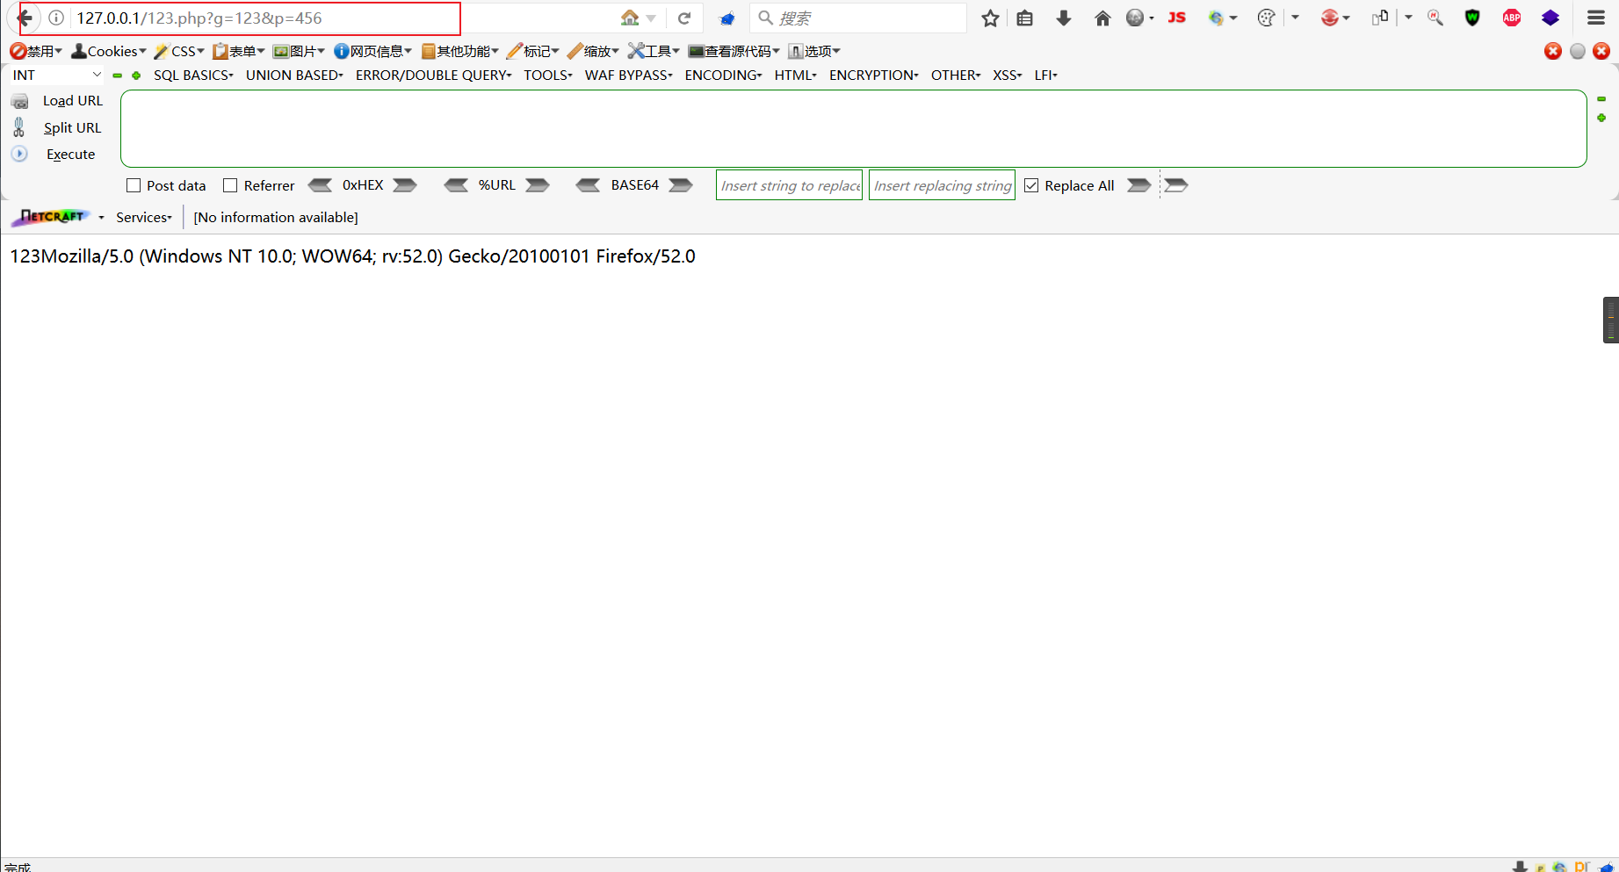Expand the 图片 (Images) dropdown
This screenshot has width=1619, height=872.
pos(299,51)
